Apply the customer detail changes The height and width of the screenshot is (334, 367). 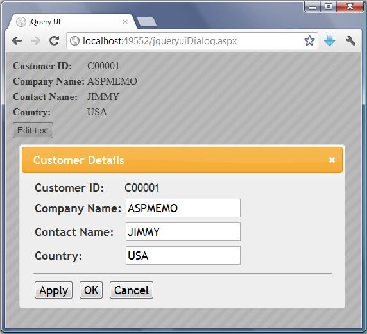[53, 290]
